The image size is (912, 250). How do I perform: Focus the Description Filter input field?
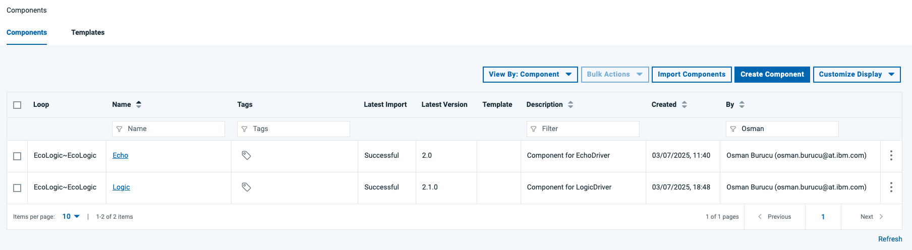coord(583,129)
